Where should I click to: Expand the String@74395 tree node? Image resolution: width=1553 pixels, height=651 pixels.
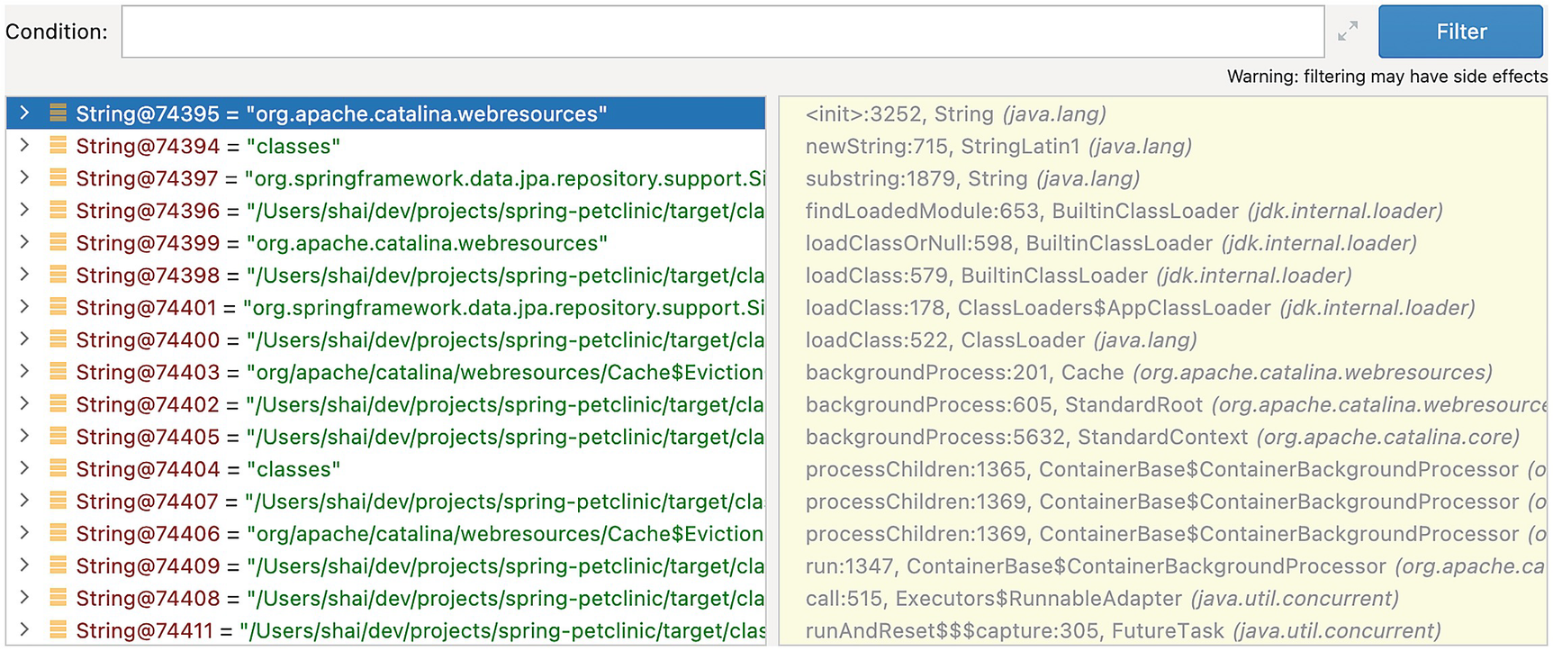click(25, 113)
